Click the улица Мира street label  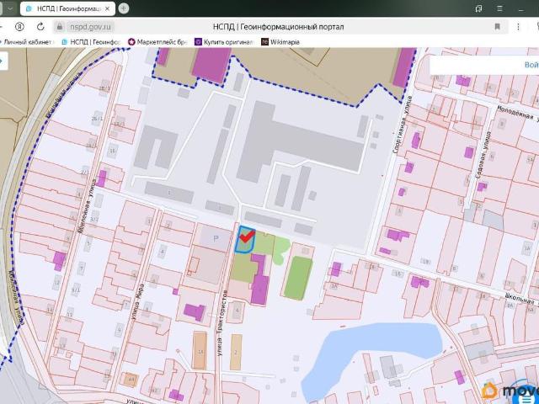point(140,302)
